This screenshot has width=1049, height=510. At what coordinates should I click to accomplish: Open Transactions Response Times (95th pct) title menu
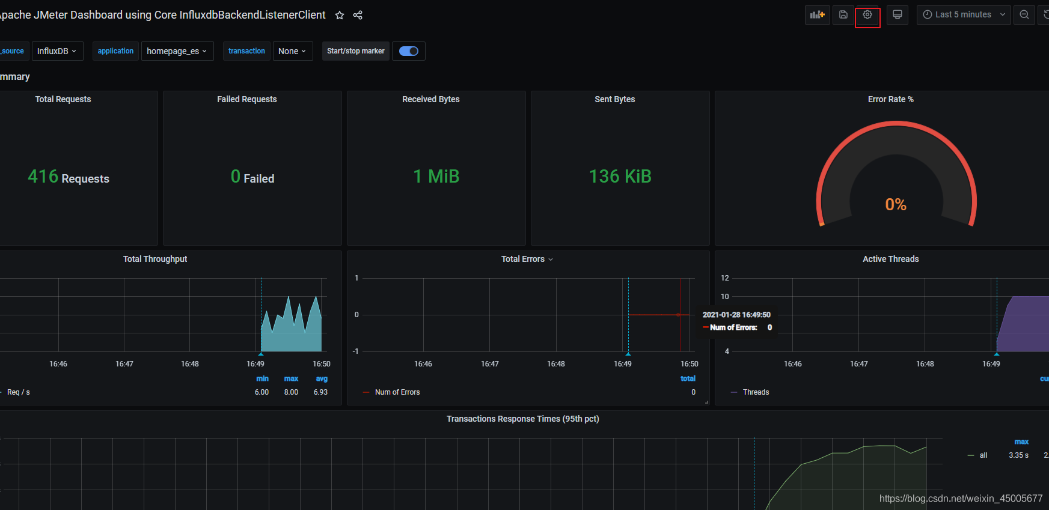pos(523,419)
